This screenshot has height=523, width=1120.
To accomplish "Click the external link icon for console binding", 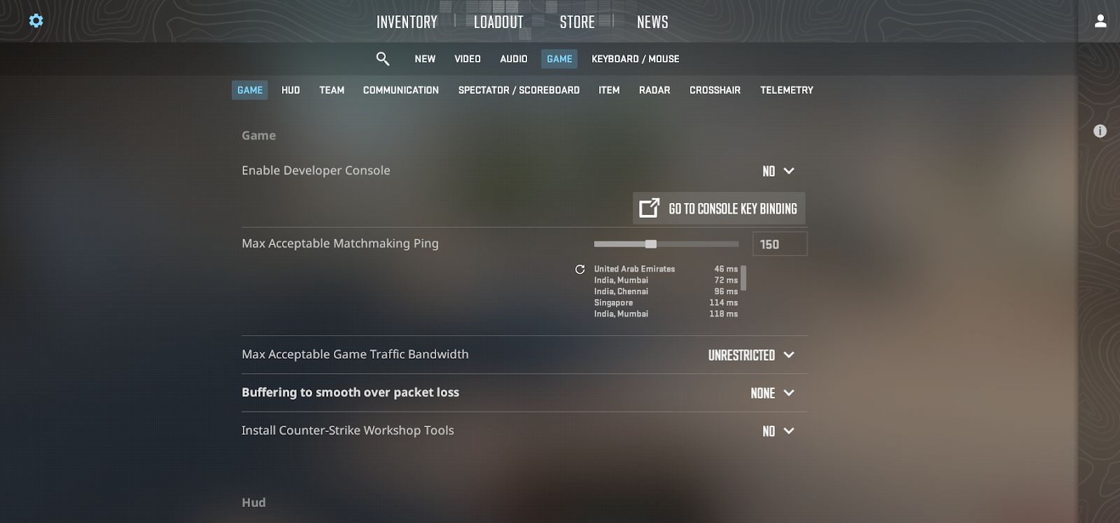I will point(650,208).
